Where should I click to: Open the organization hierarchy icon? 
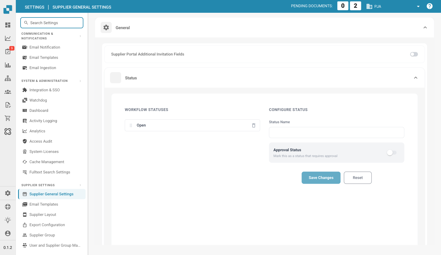(8, 78)
